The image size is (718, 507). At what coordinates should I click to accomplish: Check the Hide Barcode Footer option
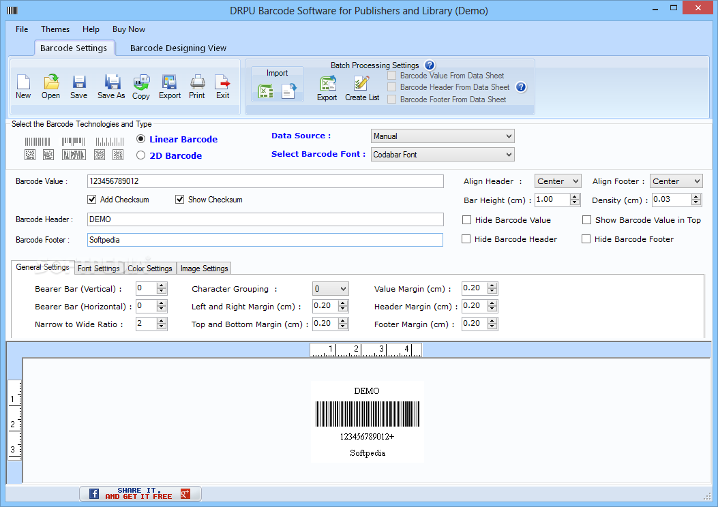(586, 239)
